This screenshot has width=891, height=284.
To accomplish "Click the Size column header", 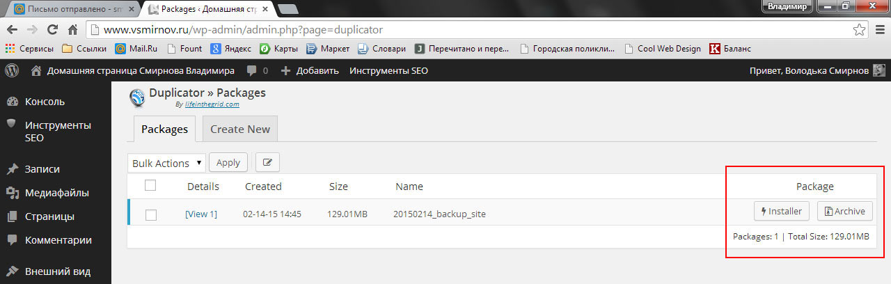I will 338,186.
